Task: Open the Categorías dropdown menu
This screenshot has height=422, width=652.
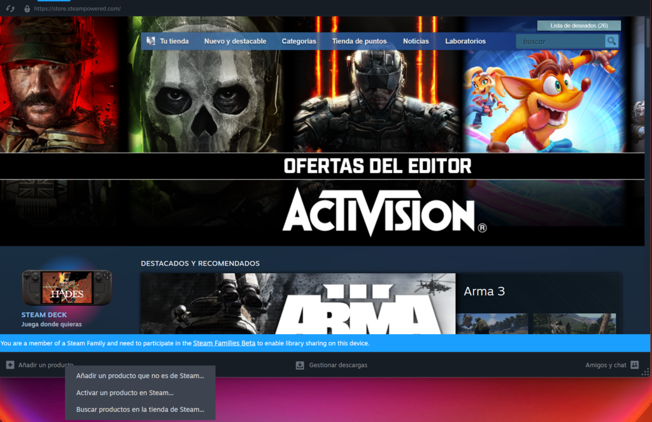Action: (299, 40)
